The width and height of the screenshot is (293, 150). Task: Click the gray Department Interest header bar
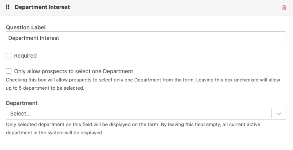pos(146,8)
